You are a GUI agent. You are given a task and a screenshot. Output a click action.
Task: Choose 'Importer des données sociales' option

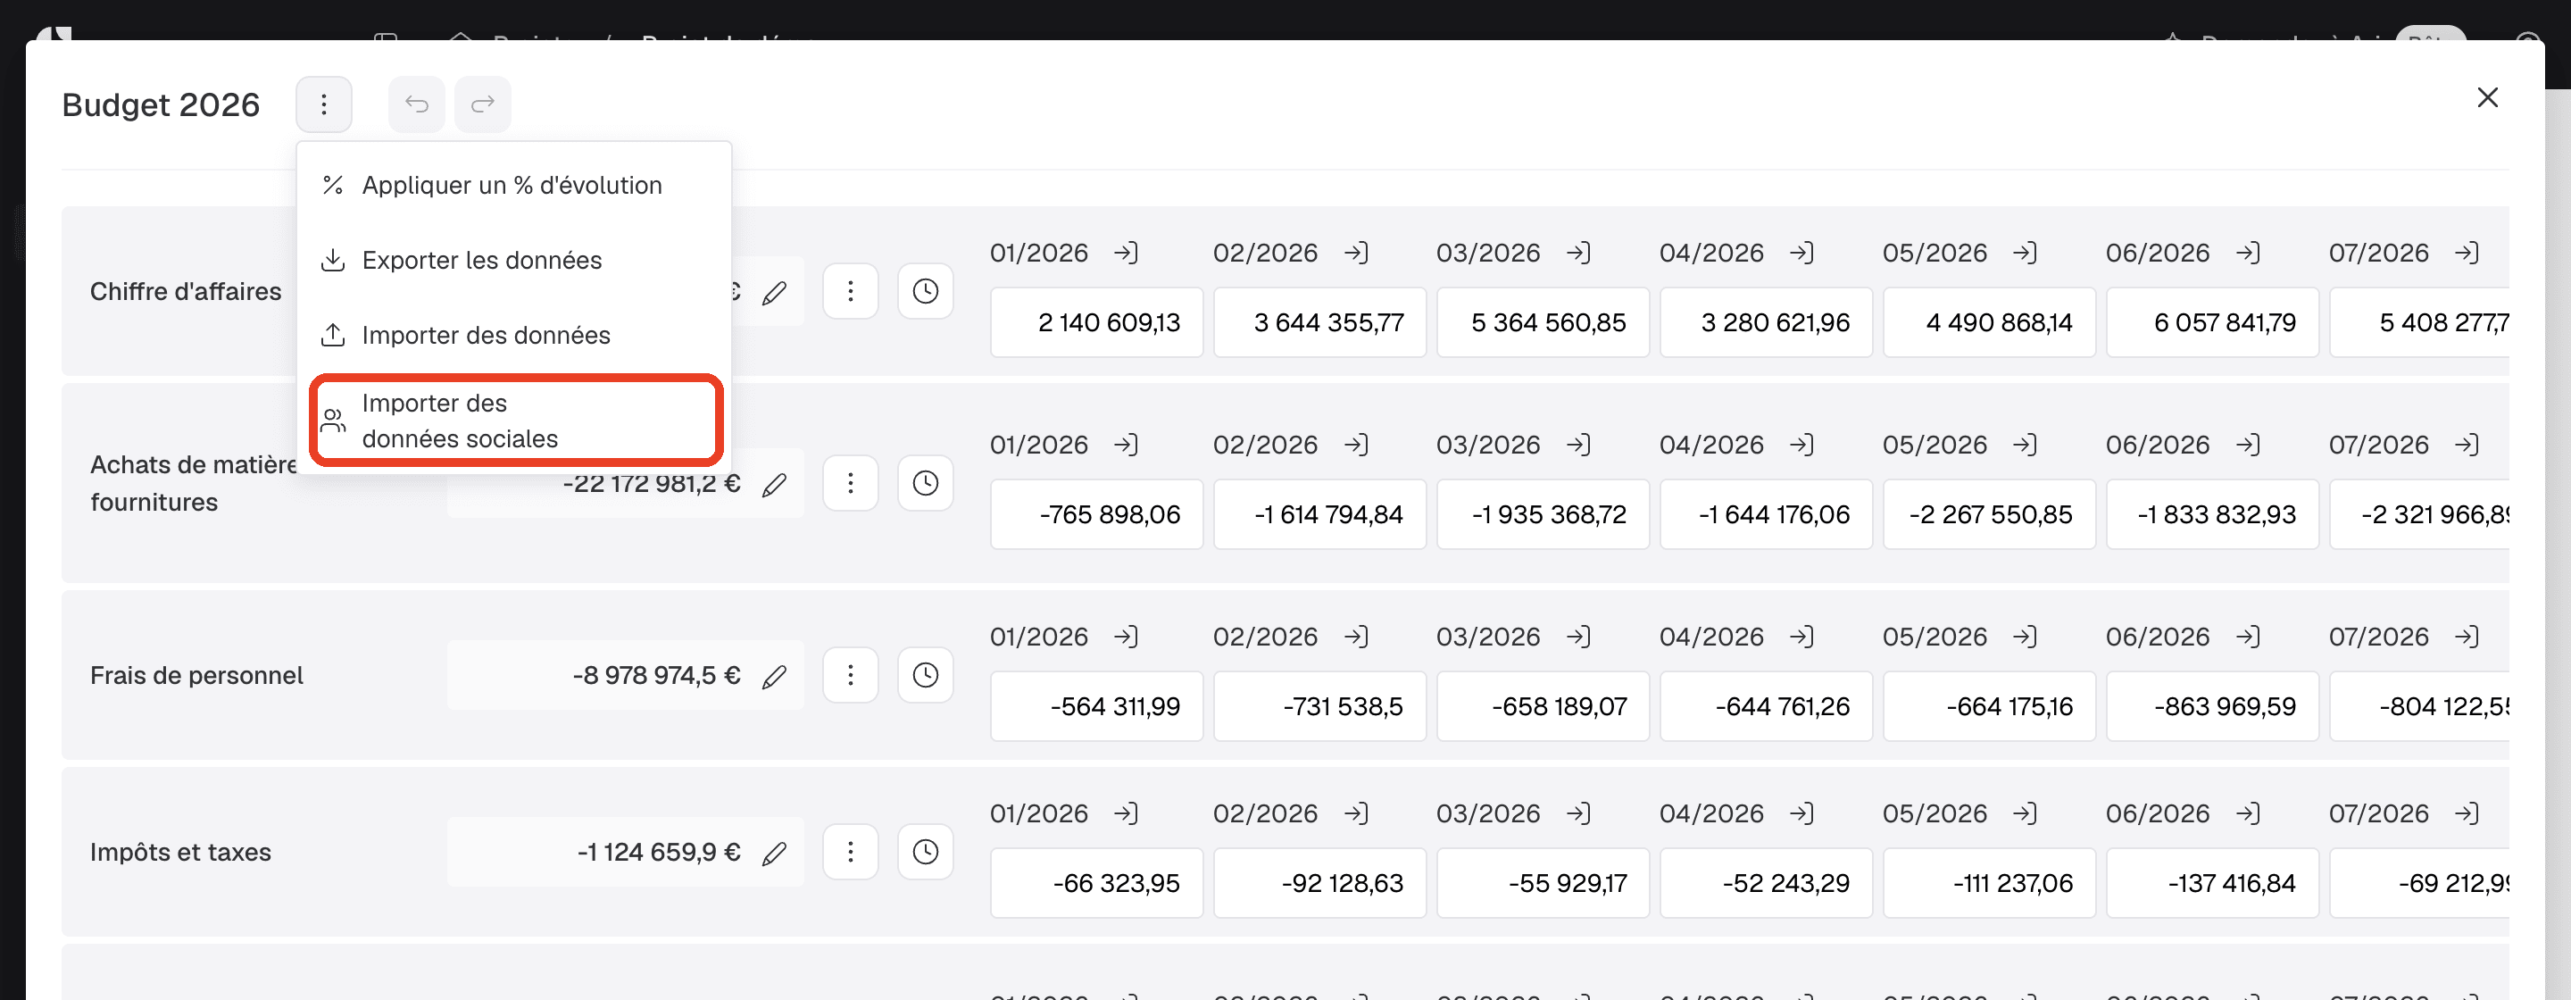pos(516,421)
